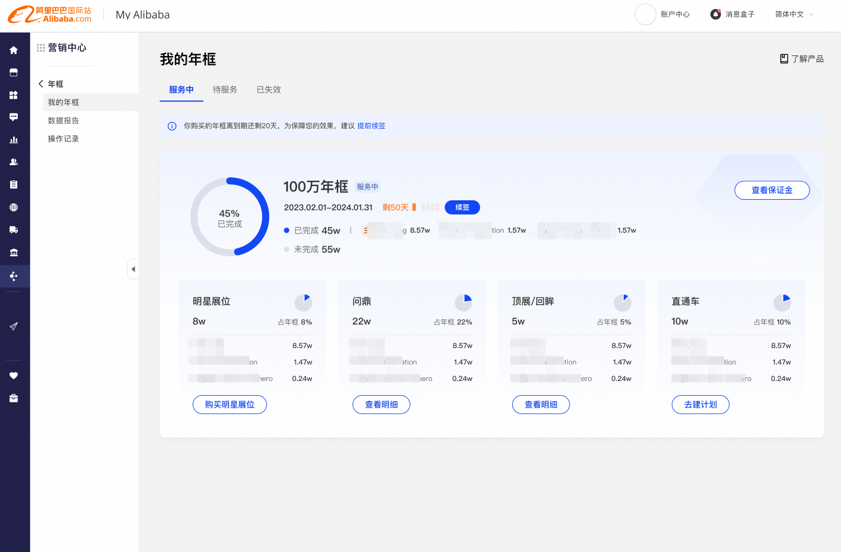This screenshot has height=552, width=841.
Task: Open the bank finance icon
Action: pyautogui.click(x=14, y=252)
